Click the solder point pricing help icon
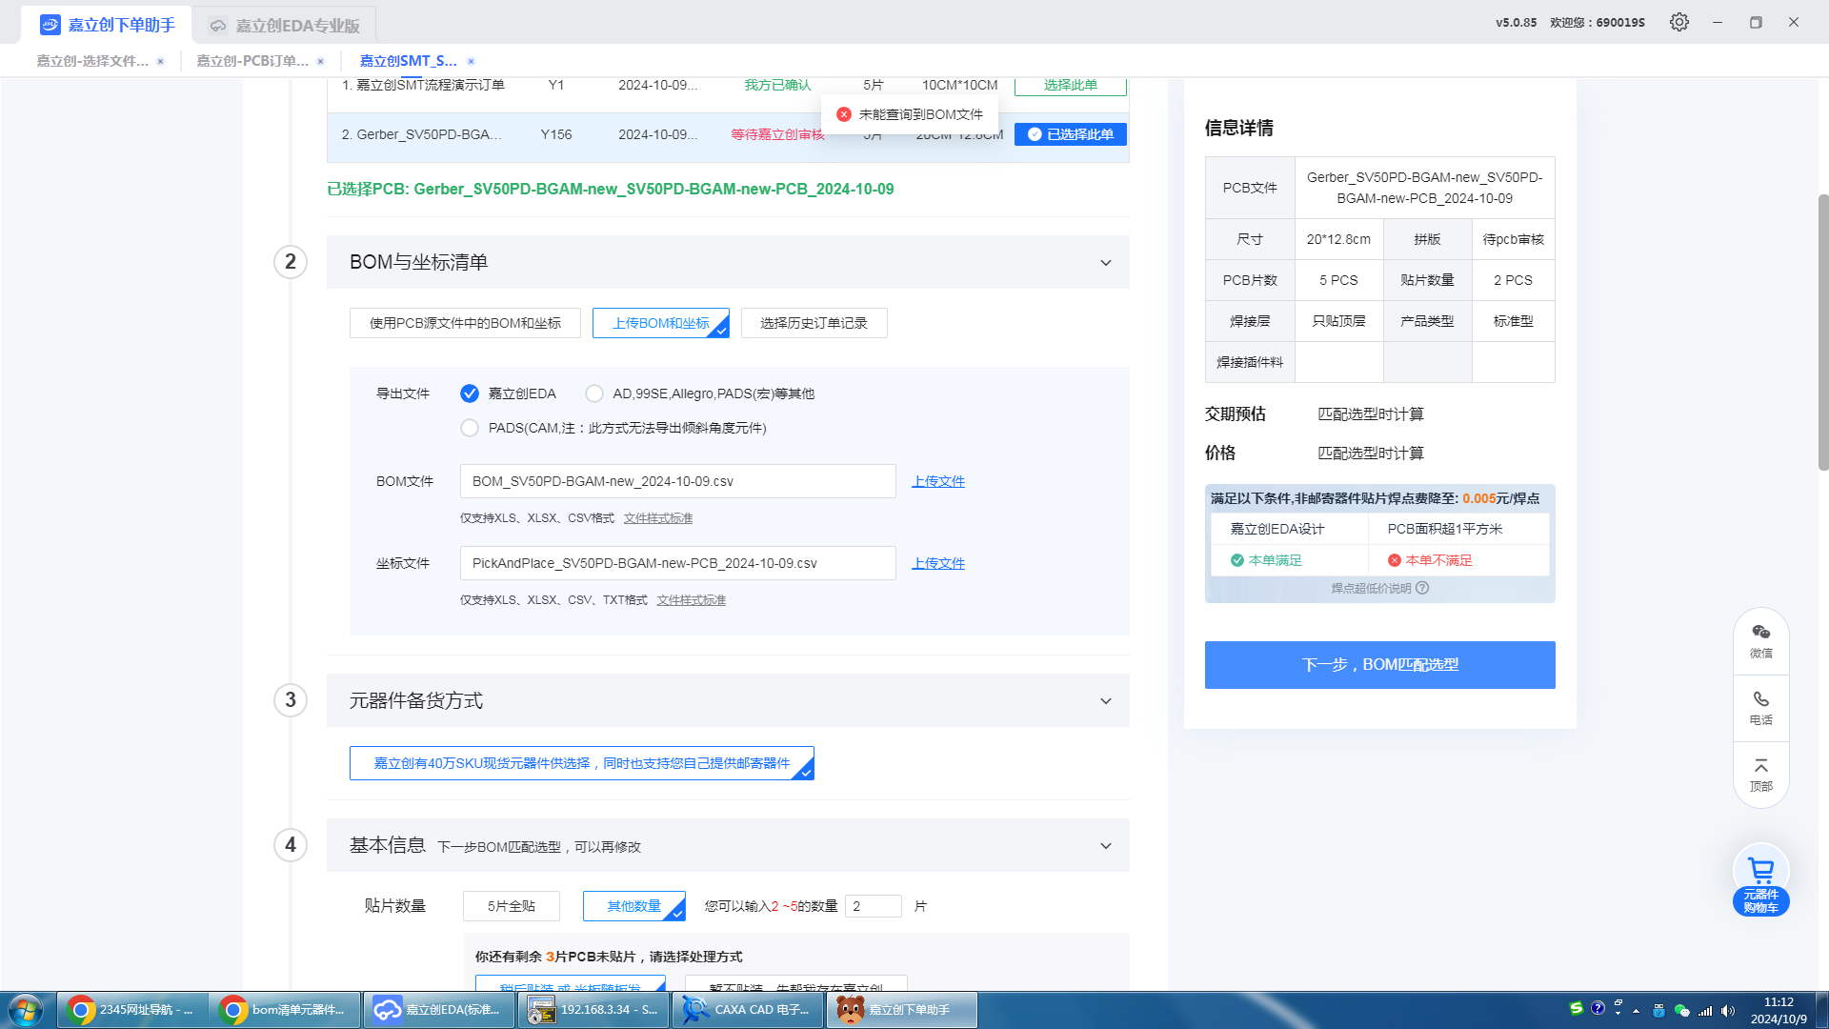 (1422, 588)
